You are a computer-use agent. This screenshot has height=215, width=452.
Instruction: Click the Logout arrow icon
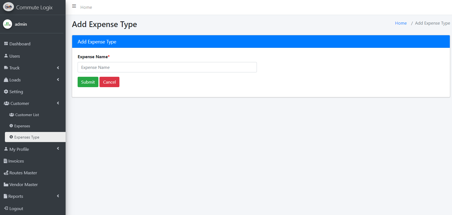[x=6, y=208]
